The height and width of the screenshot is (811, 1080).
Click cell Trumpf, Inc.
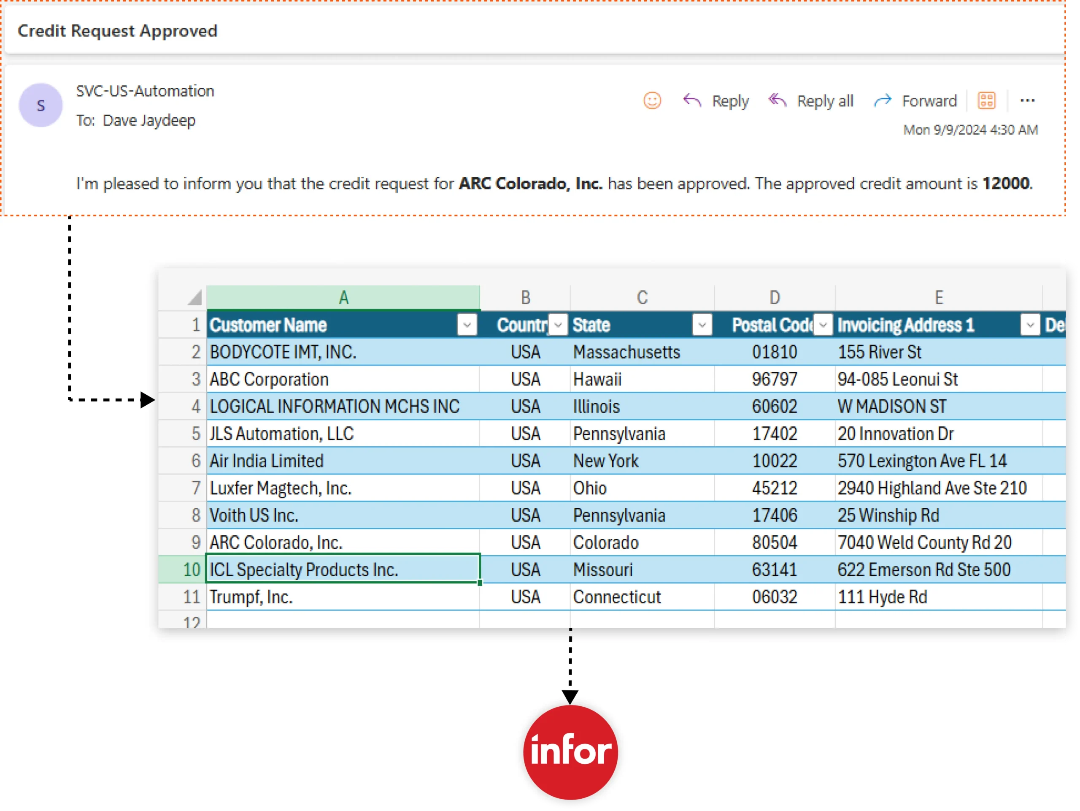[x=343, y=597]
